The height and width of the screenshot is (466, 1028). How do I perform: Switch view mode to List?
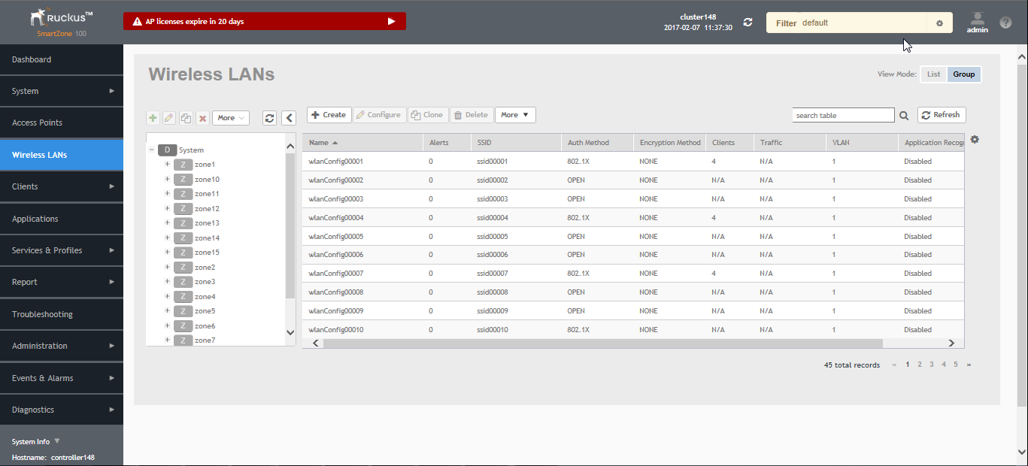(x=933, y=74)
